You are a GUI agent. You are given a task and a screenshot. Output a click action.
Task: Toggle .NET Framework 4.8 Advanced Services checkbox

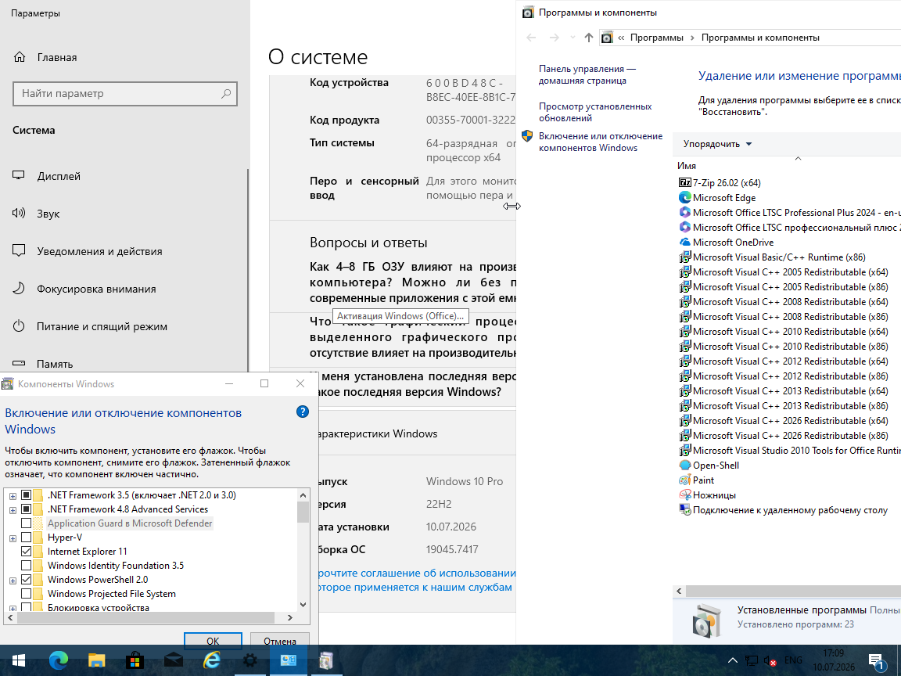pos(26,509)
